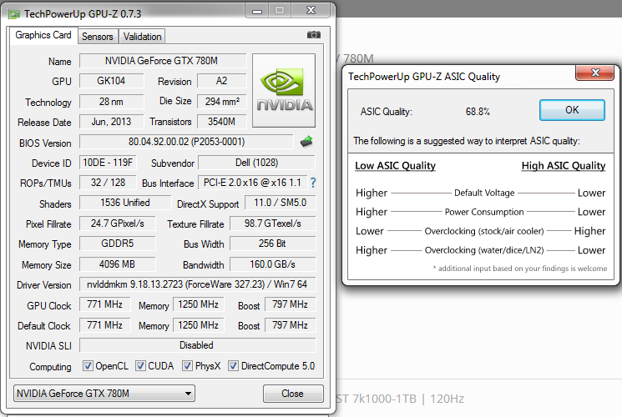Click the Low ASIC Quality heading

[395, 166]
